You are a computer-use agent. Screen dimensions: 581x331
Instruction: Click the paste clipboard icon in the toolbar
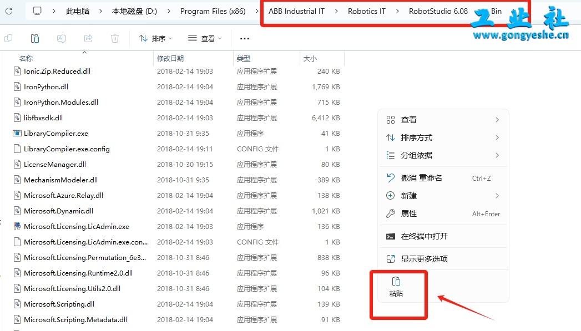click(35, 38)
